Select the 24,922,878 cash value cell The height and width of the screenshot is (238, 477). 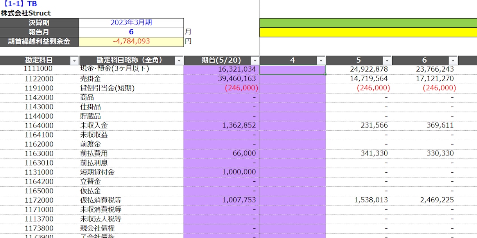(359, 69)
